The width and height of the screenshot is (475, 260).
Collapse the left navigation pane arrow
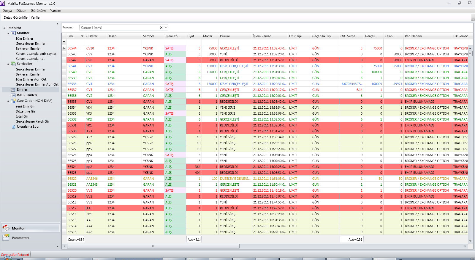click(x=58, y=24)
